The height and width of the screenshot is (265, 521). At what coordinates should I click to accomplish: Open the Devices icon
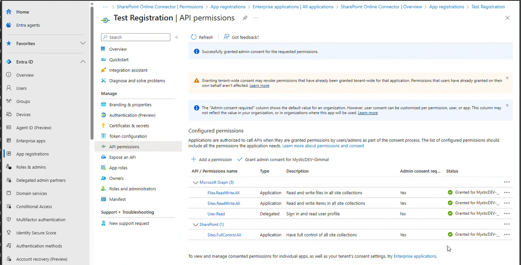[8, 114]
